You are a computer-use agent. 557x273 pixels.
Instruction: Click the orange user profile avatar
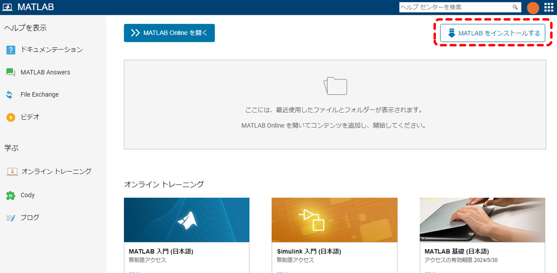pyautogui.click(x=533, y=8)
